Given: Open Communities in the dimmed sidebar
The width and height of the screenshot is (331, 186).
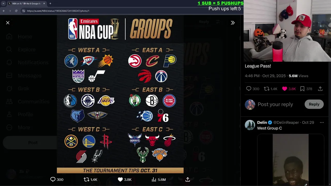Looking at the screenshot, I should 28,102.
